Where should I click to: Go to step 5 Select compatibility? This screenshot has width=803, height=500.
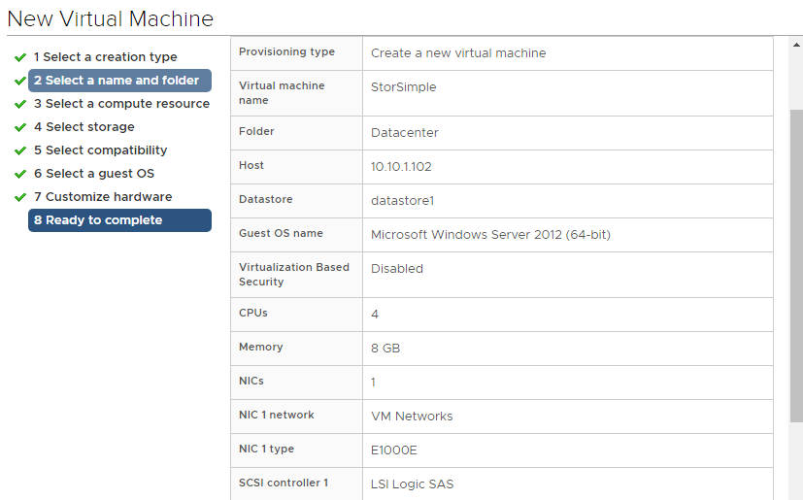click(100, 150)
